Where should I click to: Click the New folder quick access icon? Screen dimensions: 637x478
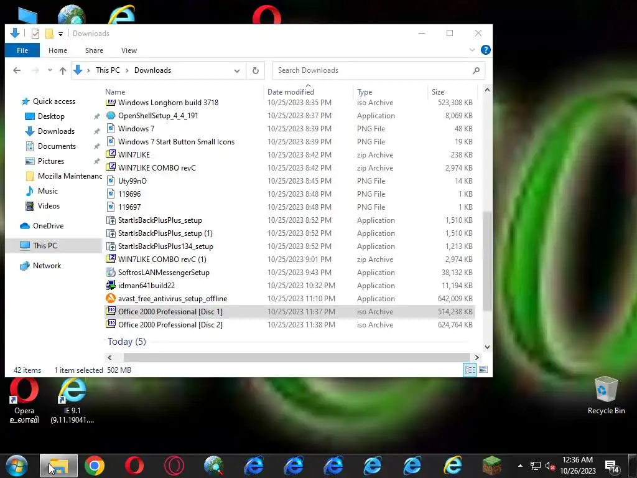[49, 34]
